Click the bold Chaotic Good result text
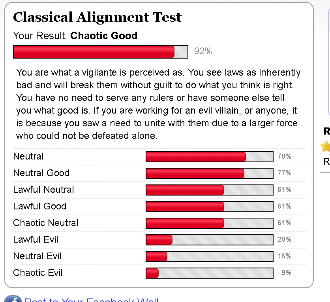The height and width of the screenshot is (302, 330). coord(104,36)
